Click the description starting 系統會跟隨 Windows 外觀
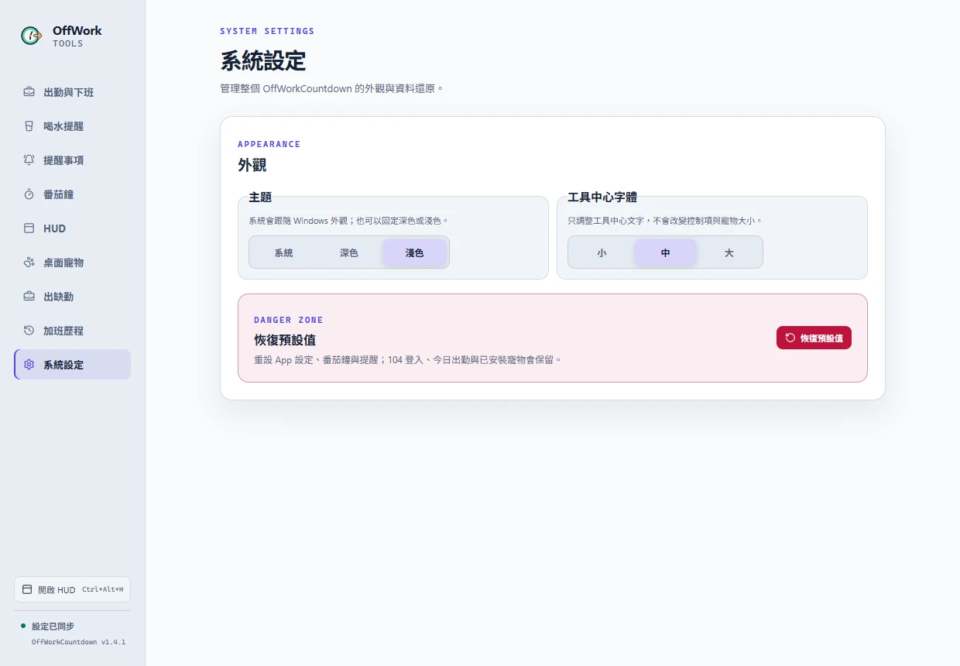Screen dimensions: 960x666 click(348, 221)
